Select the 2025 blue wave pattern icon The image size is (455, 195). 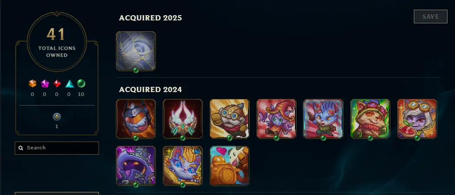point(136,51)
